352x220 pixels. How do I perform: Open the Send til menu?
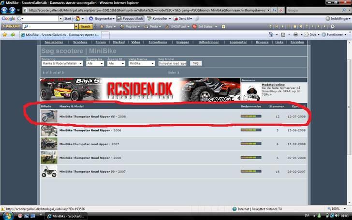pyautogui.click(x=183, y=19)
